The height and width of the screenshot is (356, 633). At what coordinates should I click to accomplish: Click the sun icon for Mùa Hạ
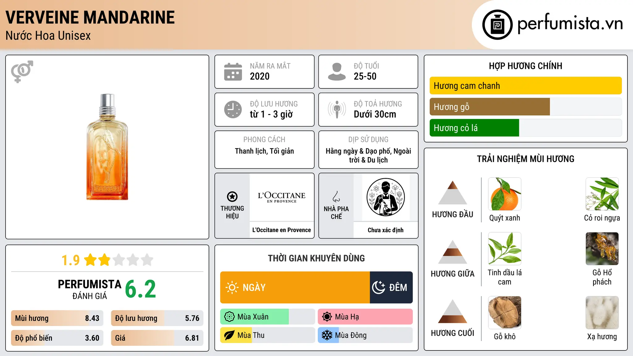click(x=327, y=317)
